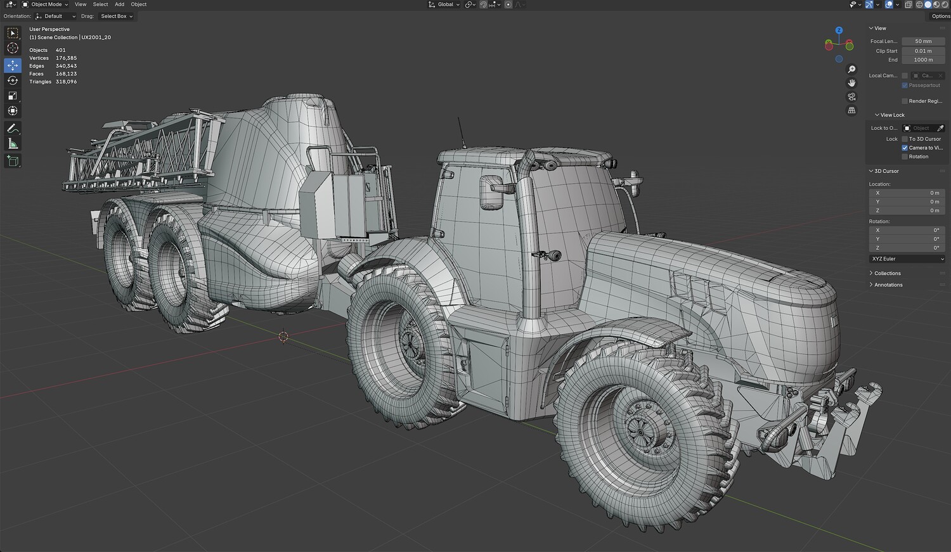The image size is (951, 552).
Task: Select the Scale tool
Action: pyautogui.click(x=13, y=96)
